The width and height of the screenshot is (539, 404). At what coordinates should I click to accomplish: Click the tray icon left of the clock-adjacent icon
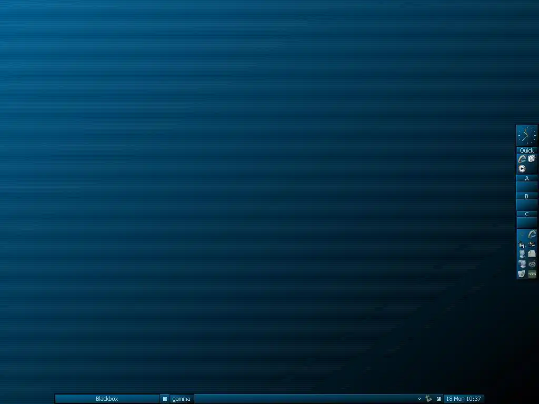pos(428,399)
